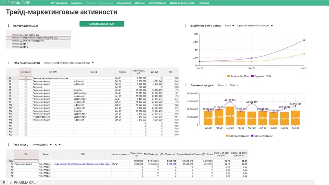Screen dimensions: 329x185
Task: Click three-dot menu of ТМА по Активностям
Action: coord(8,63)
